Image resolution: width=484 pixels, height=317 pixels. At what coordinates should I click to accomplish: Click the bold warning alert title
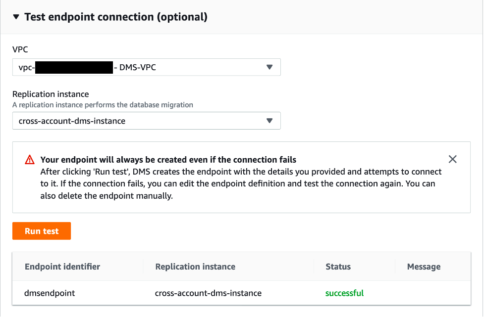pyautogui.click(x=168, y=160)
